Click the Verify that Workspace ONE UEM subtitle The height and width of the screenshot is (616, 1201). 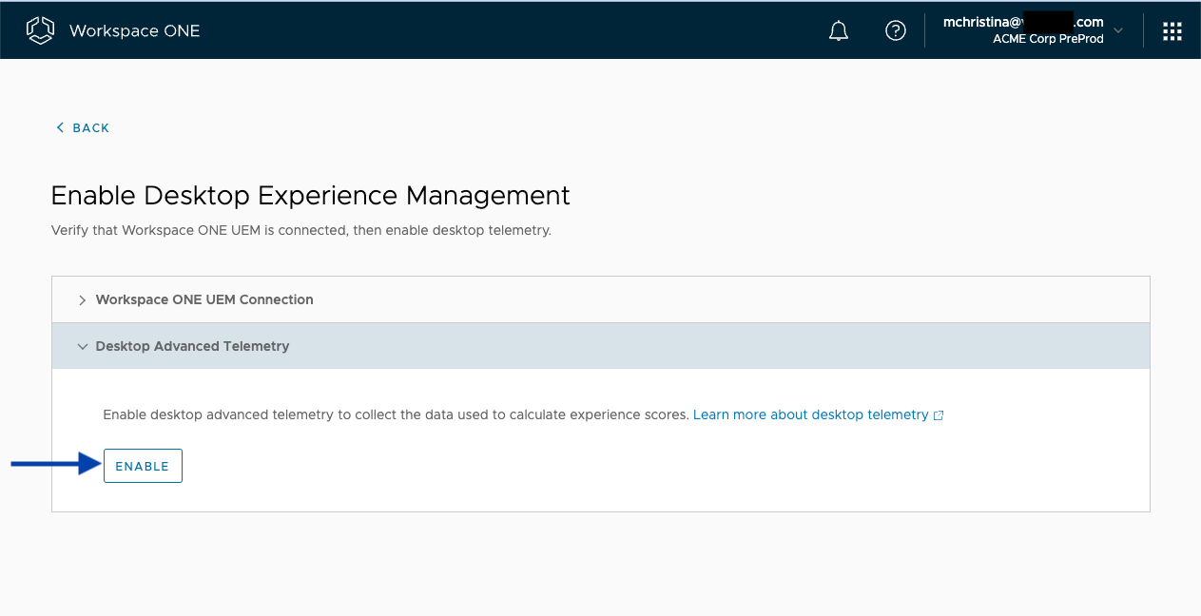pyautogui.click(x=300, y=230)
